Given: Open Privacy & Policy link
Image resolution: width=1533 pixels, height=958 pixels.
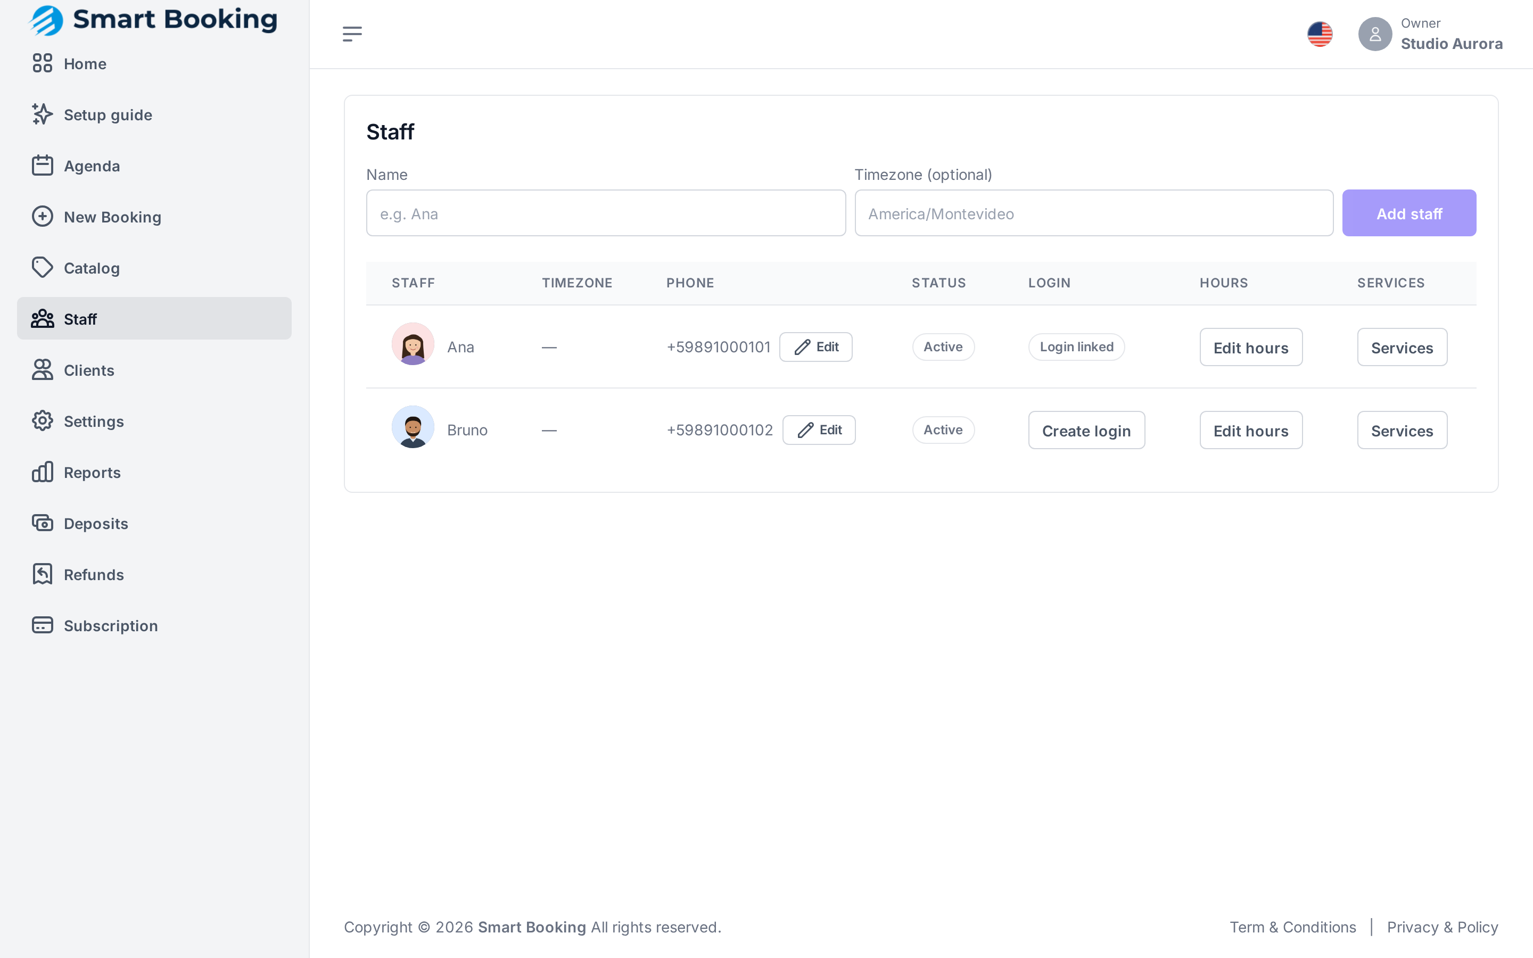Looking at the screenshot, I should [1443, 927].
